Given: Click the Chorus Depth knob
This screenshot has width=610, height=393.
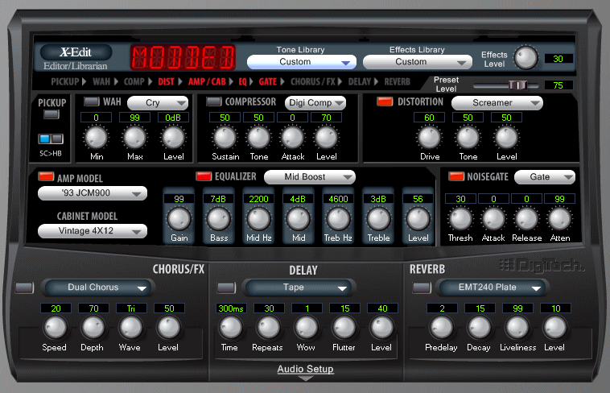Looking at the screenshot, I should coord(93,328).
